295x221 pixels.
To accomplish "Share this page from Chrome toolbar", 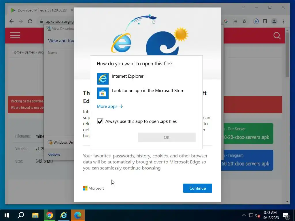I will (x=235, y=21).
